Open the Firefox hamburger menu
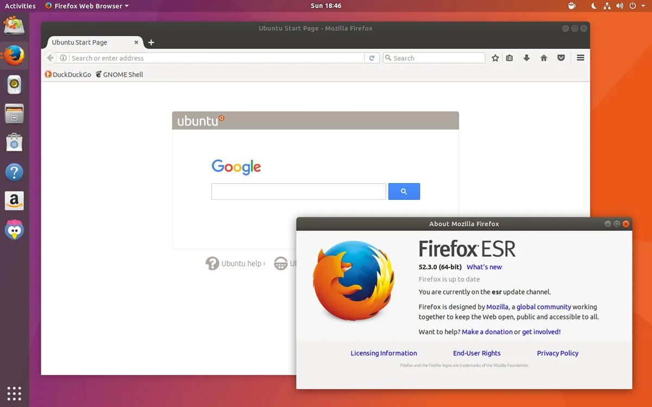Image resolution: width=652 pixels, height=407 pixels. point(580,58)
